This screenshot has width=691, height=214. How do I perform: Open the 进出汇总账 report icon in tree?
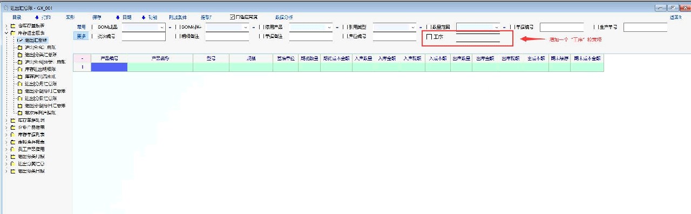20,40
